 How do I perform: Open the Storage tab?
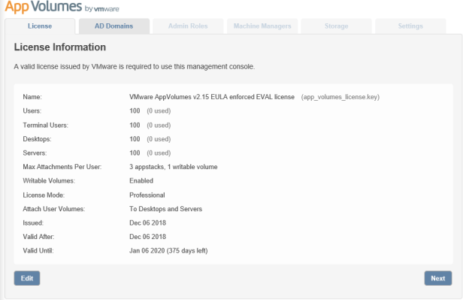coord(336,26)
